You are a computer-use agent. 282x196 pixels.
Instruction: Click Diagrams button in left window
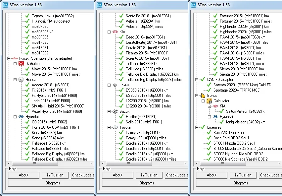pos(51,183)
